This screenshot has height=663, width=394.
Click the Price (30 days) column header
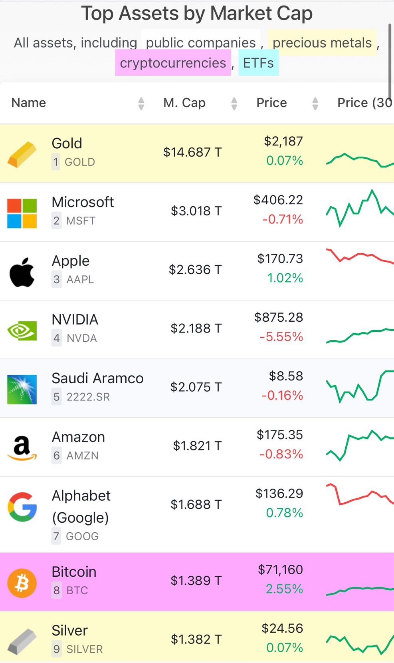pyautogui.click(x=364, y=103)
